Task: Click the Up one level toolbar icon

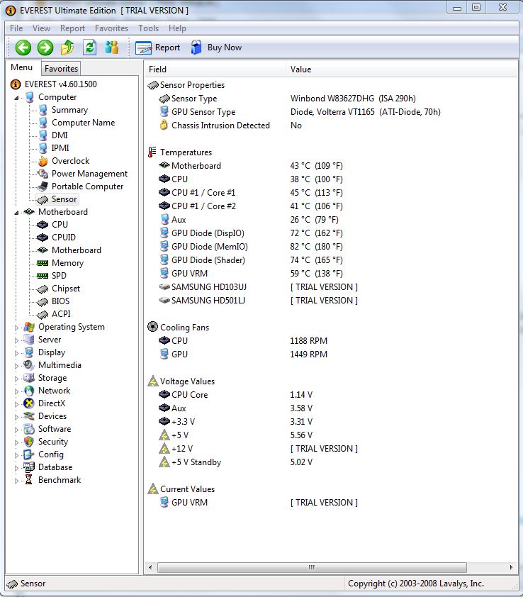Action: tap(67, 48)
